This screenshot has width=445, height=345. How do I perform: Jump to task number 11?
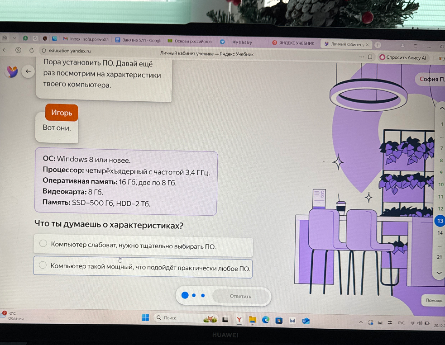(440, 197)
